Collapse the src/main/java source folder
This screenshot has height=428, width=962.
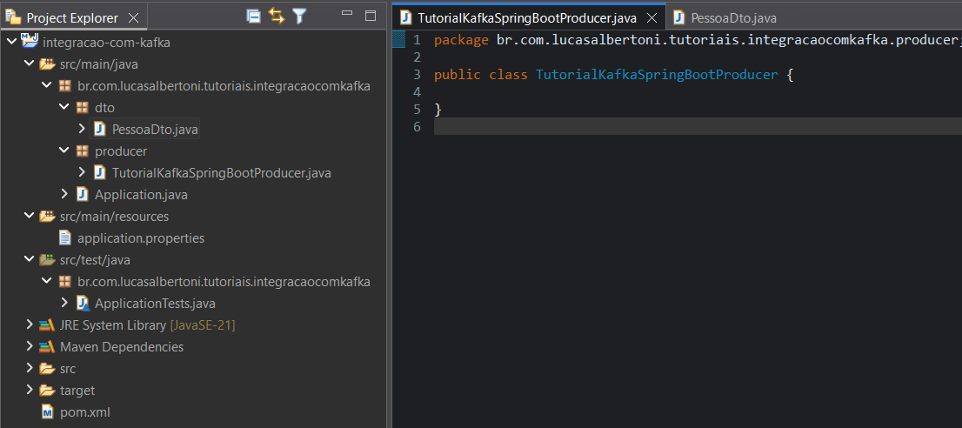(x=29, y=64)
